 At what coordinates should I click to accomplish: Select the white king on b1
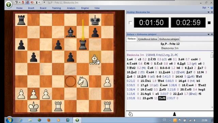click(x=33, y=106)
